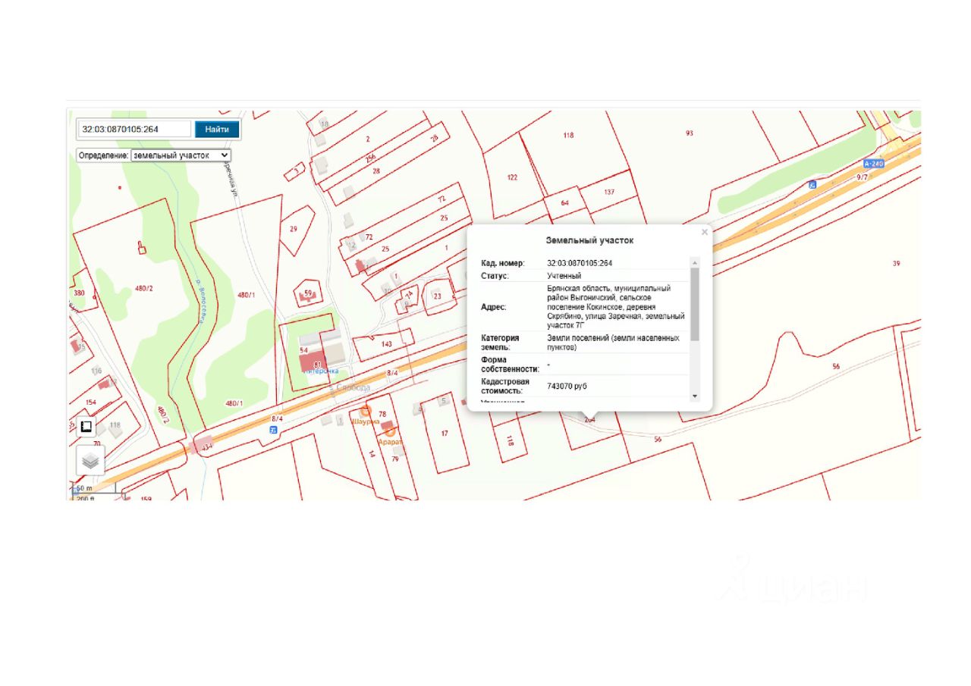Select parcel 143 on the map
Screen dimensions: 971x686
[x=387, y=344]
